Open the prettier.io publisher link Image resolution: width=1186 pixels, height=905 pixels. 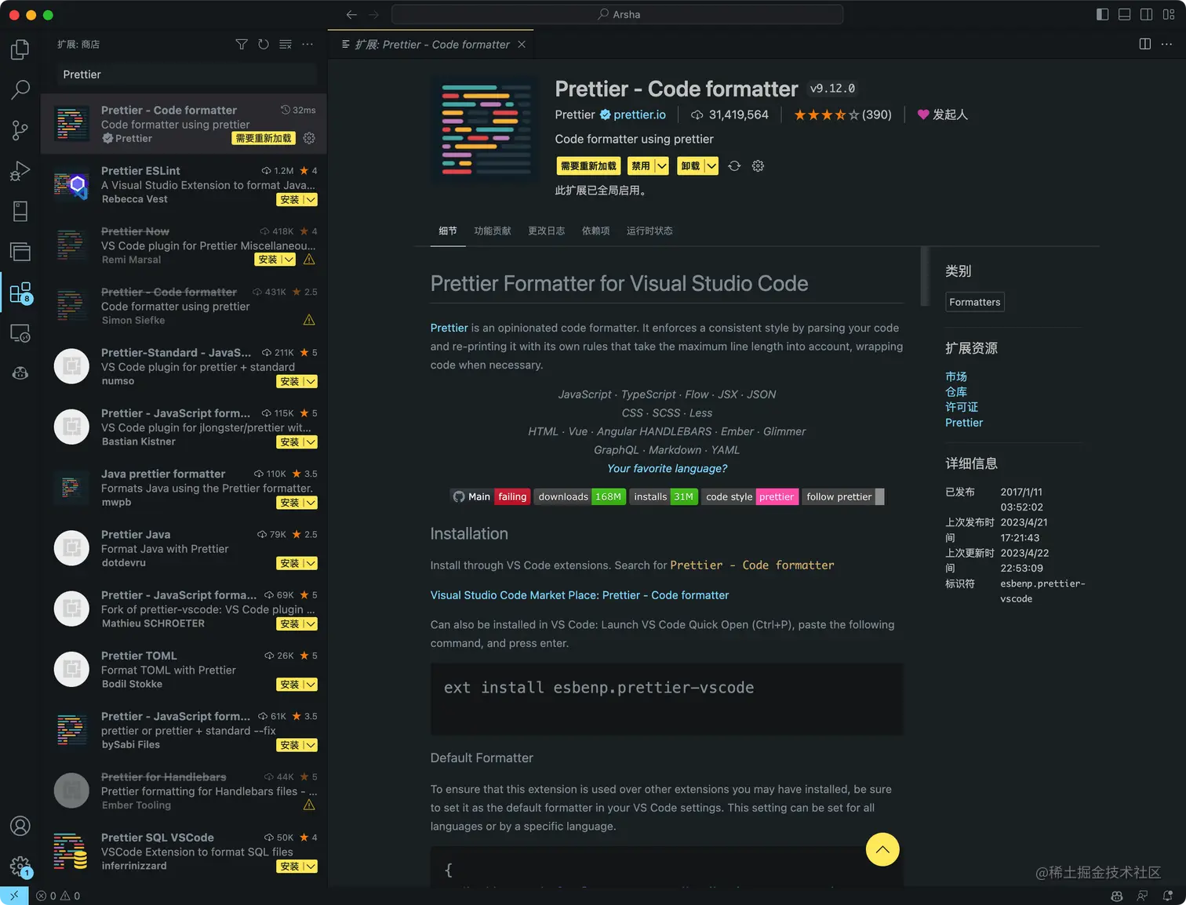[639, 114]
